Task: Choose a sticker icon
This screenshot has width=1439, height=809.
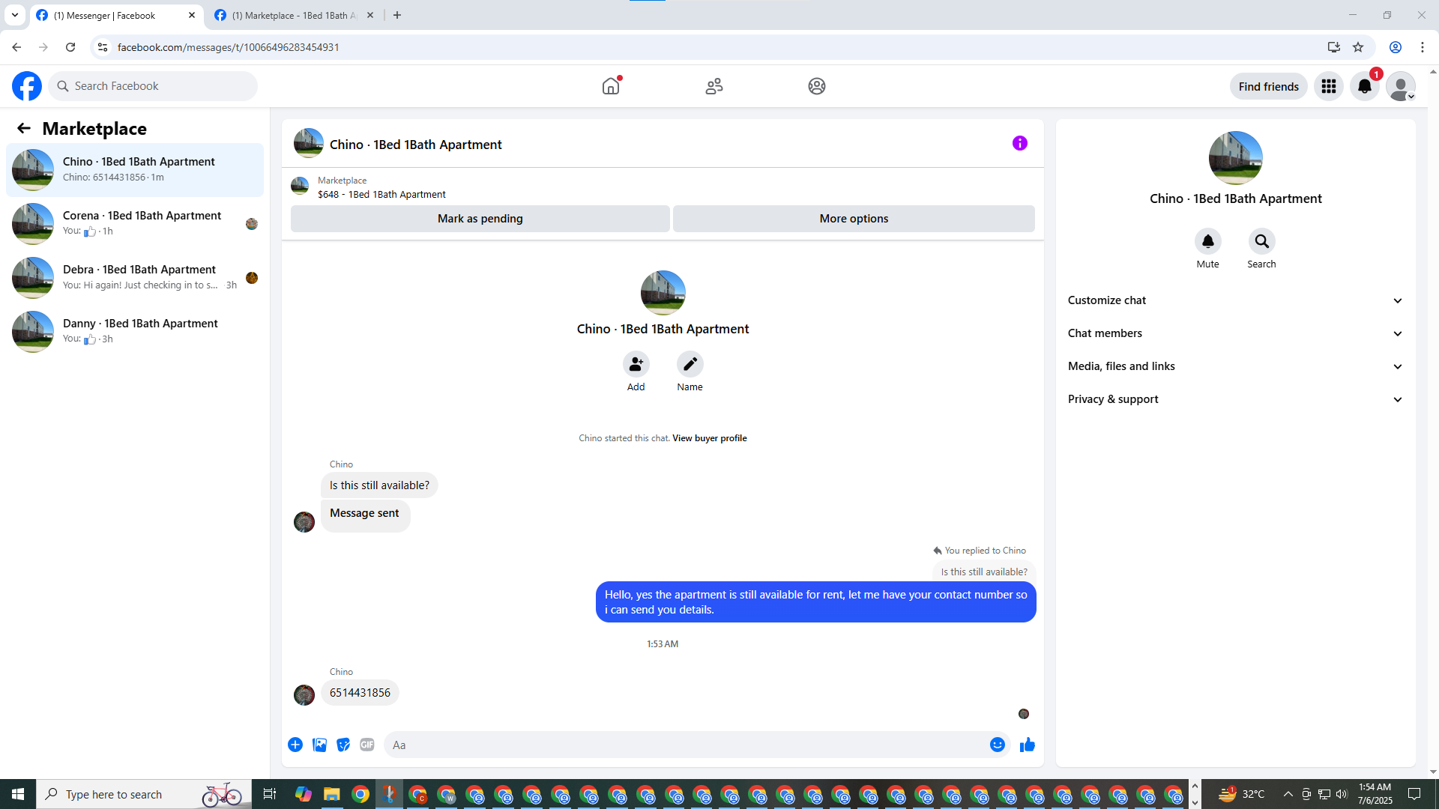Action: point(343,745)
